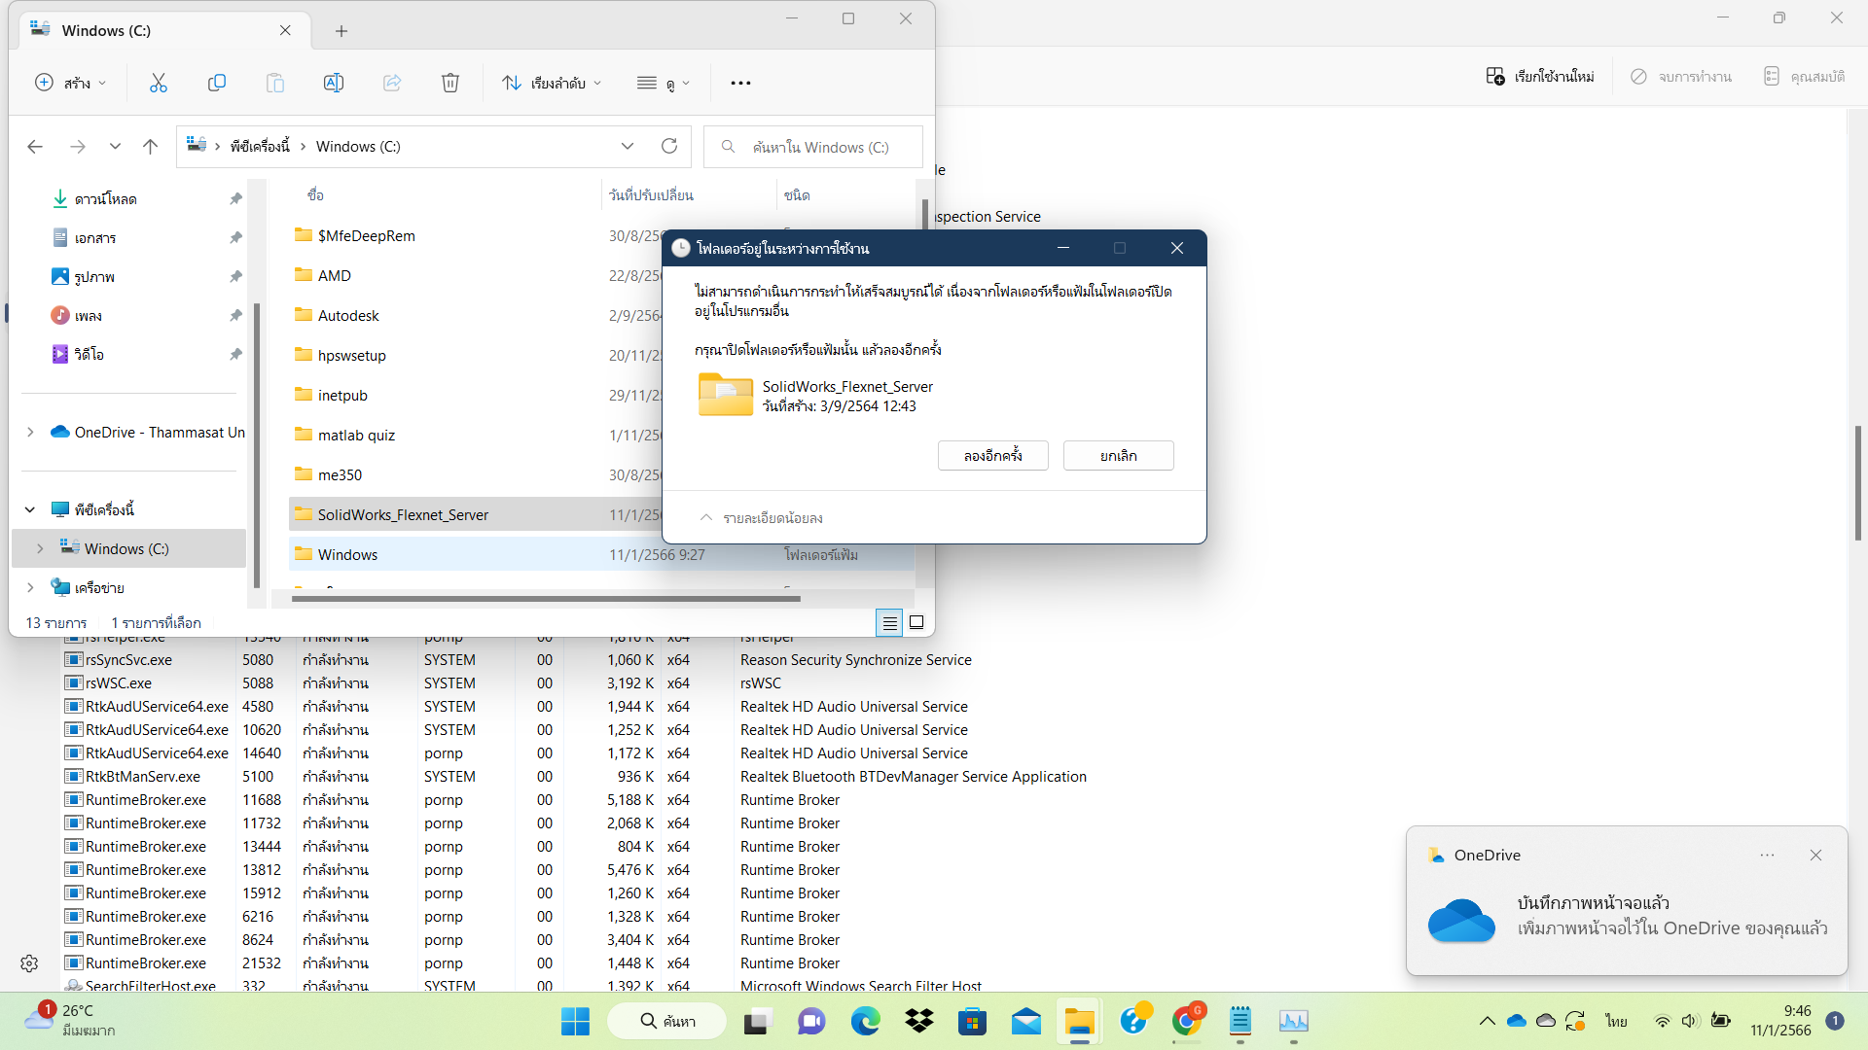Expand the Windows (C:) tree node
The image size is (1868, 1050).
click(x=40, y=548)
